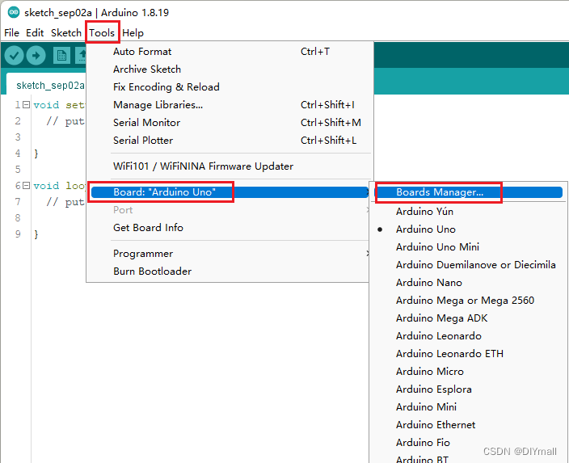
Task: Select Arduino Leonardo board
Action: (469, 336)
